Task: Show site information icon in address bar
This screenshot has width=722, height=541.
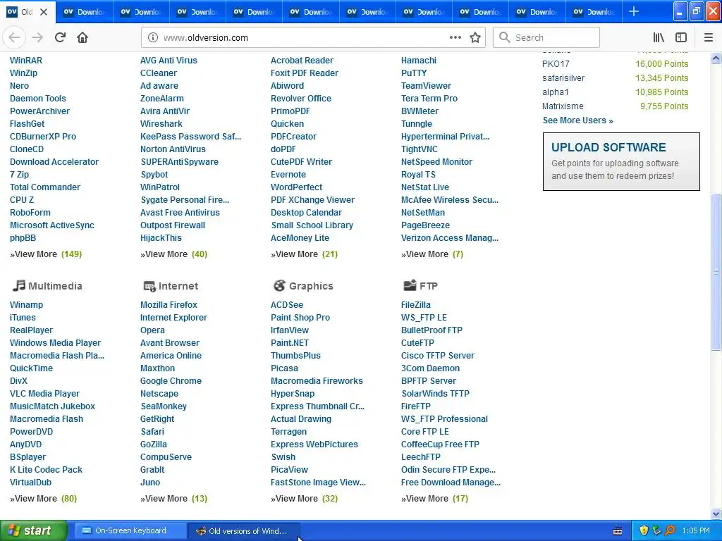Action: tap(152, 38)
